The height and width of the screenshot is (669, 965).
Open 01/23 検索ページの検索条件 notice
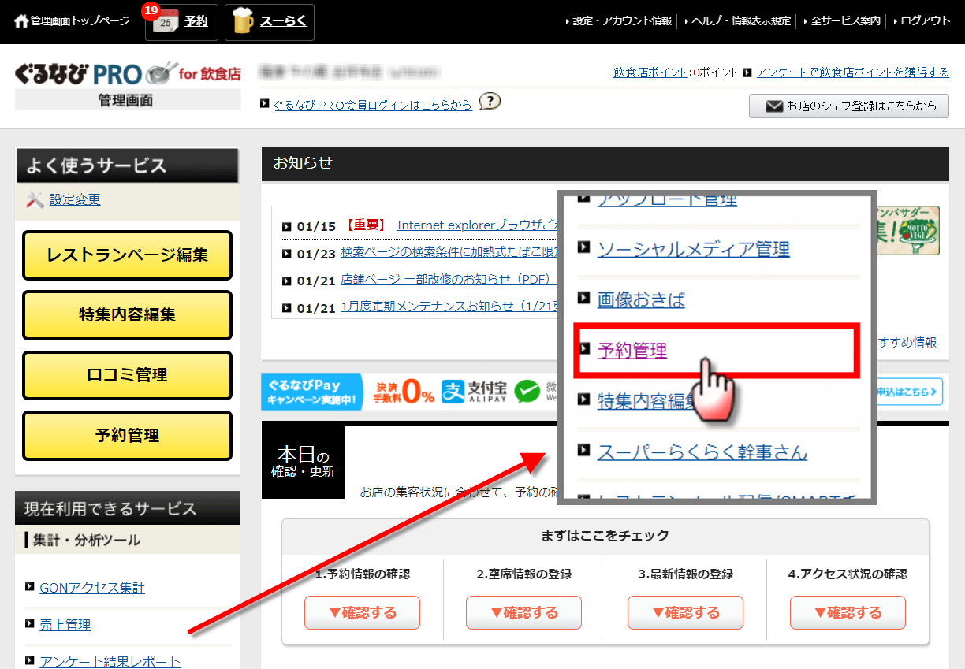pos(449,253)
